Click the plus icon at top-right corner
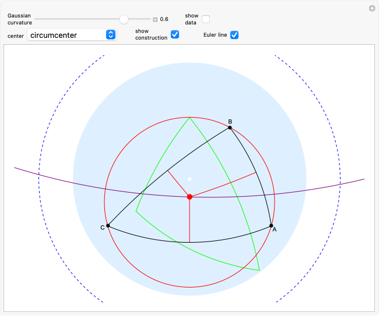 tap(372, 9)
